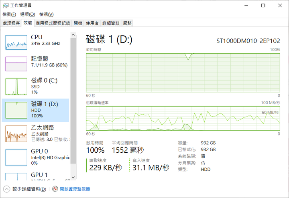Click the Task Manager title bar icon

6,6
